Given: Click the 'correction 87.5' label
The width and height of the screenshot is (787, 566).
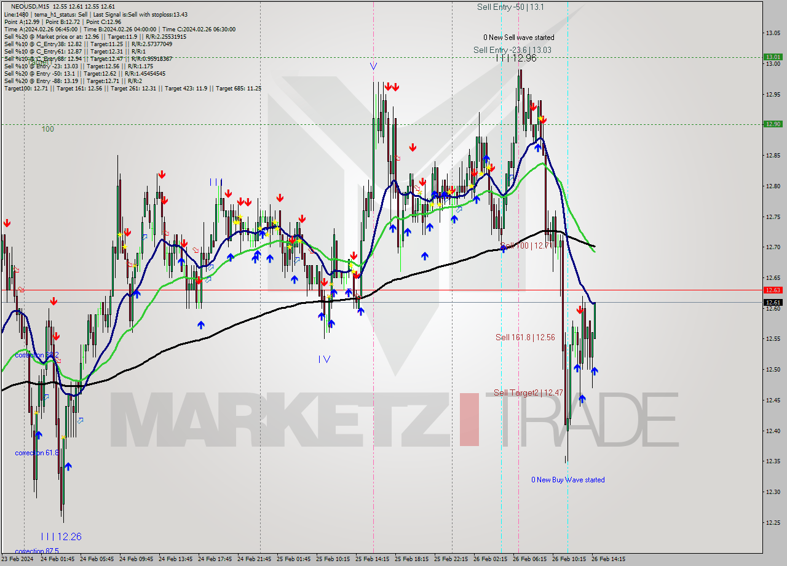Looking at the screenshot, I should click(37, 551).
